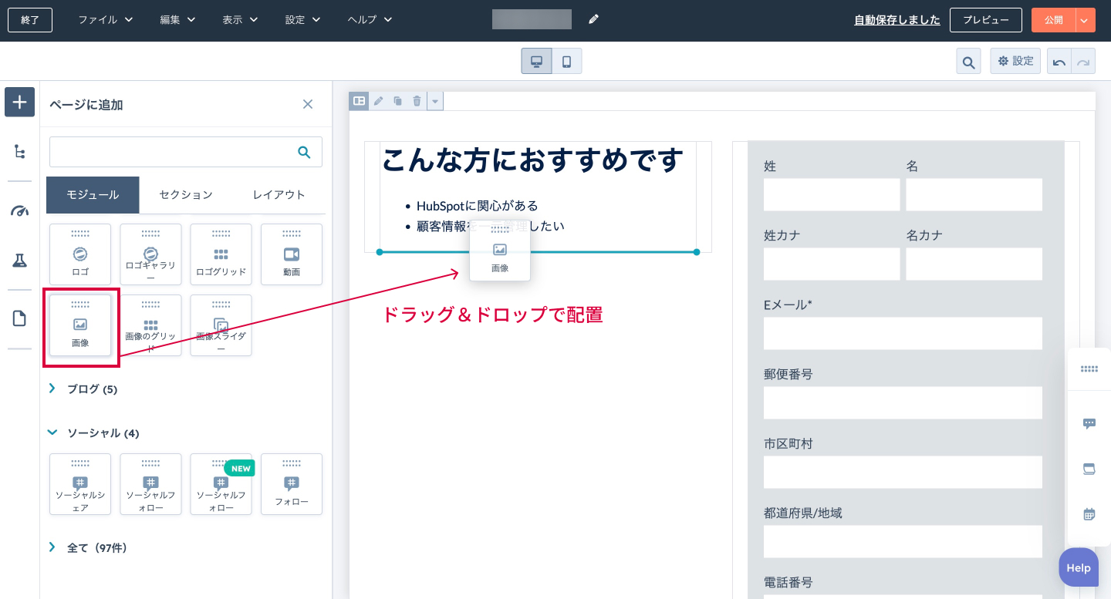The height and width of the screenshot is (599, 1111).
Task: Switch to desktop preview view
Action: coord(536,61)
